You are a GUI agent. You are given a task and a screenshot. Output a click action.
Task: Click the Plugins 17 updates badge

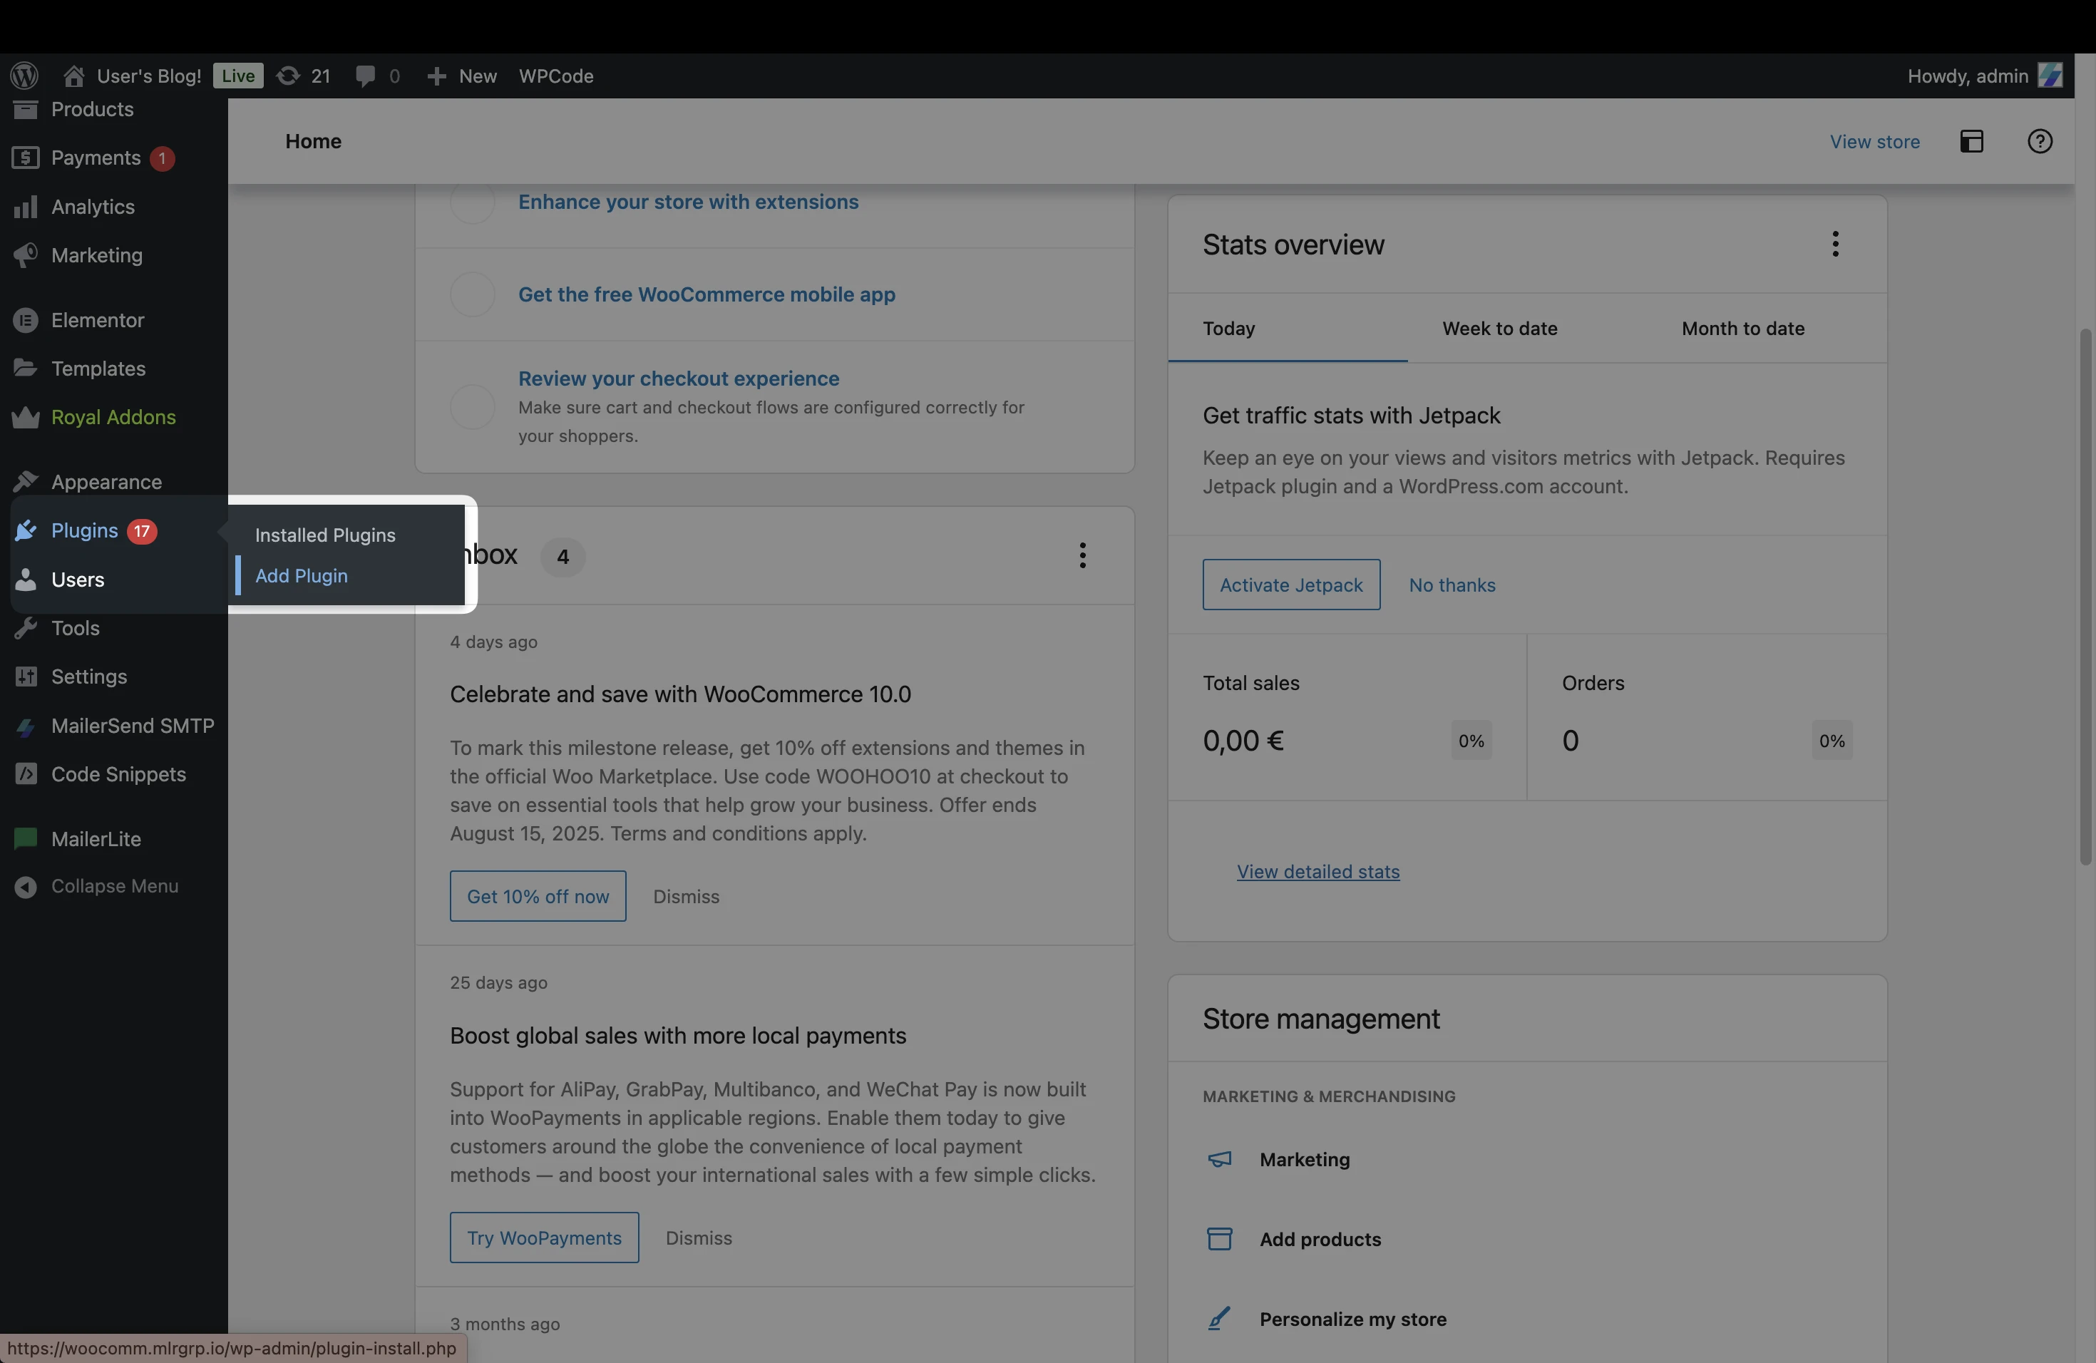[142, 531]
